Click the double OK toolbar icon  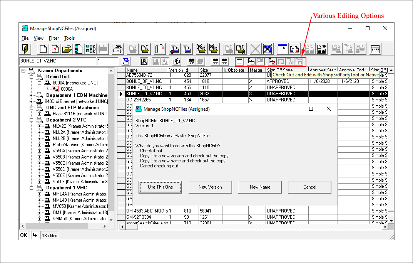pyautogui.click(x=90, y=49)
